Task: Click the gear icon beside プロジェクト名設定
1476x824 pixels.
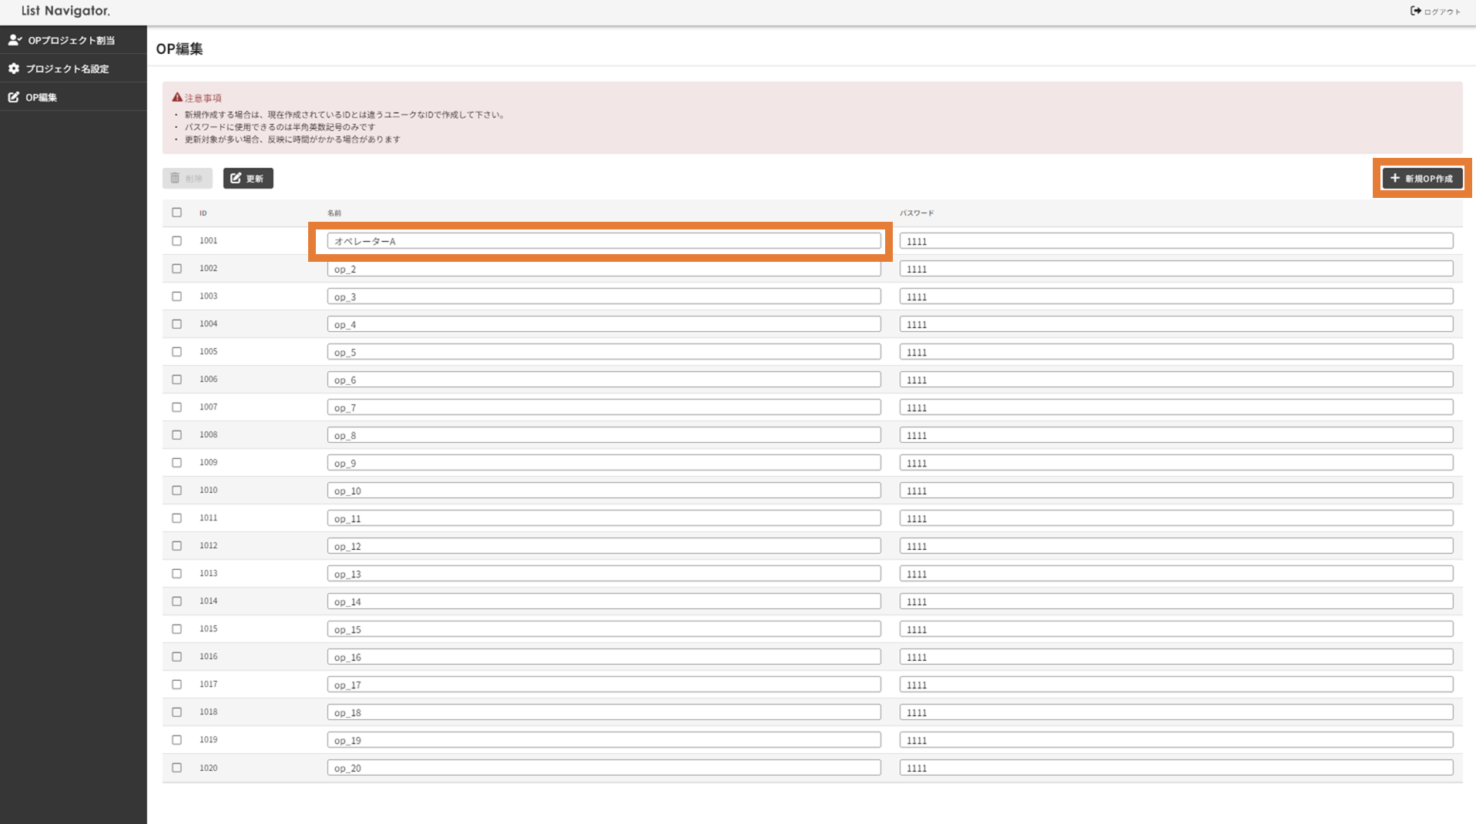Action: 14,69
